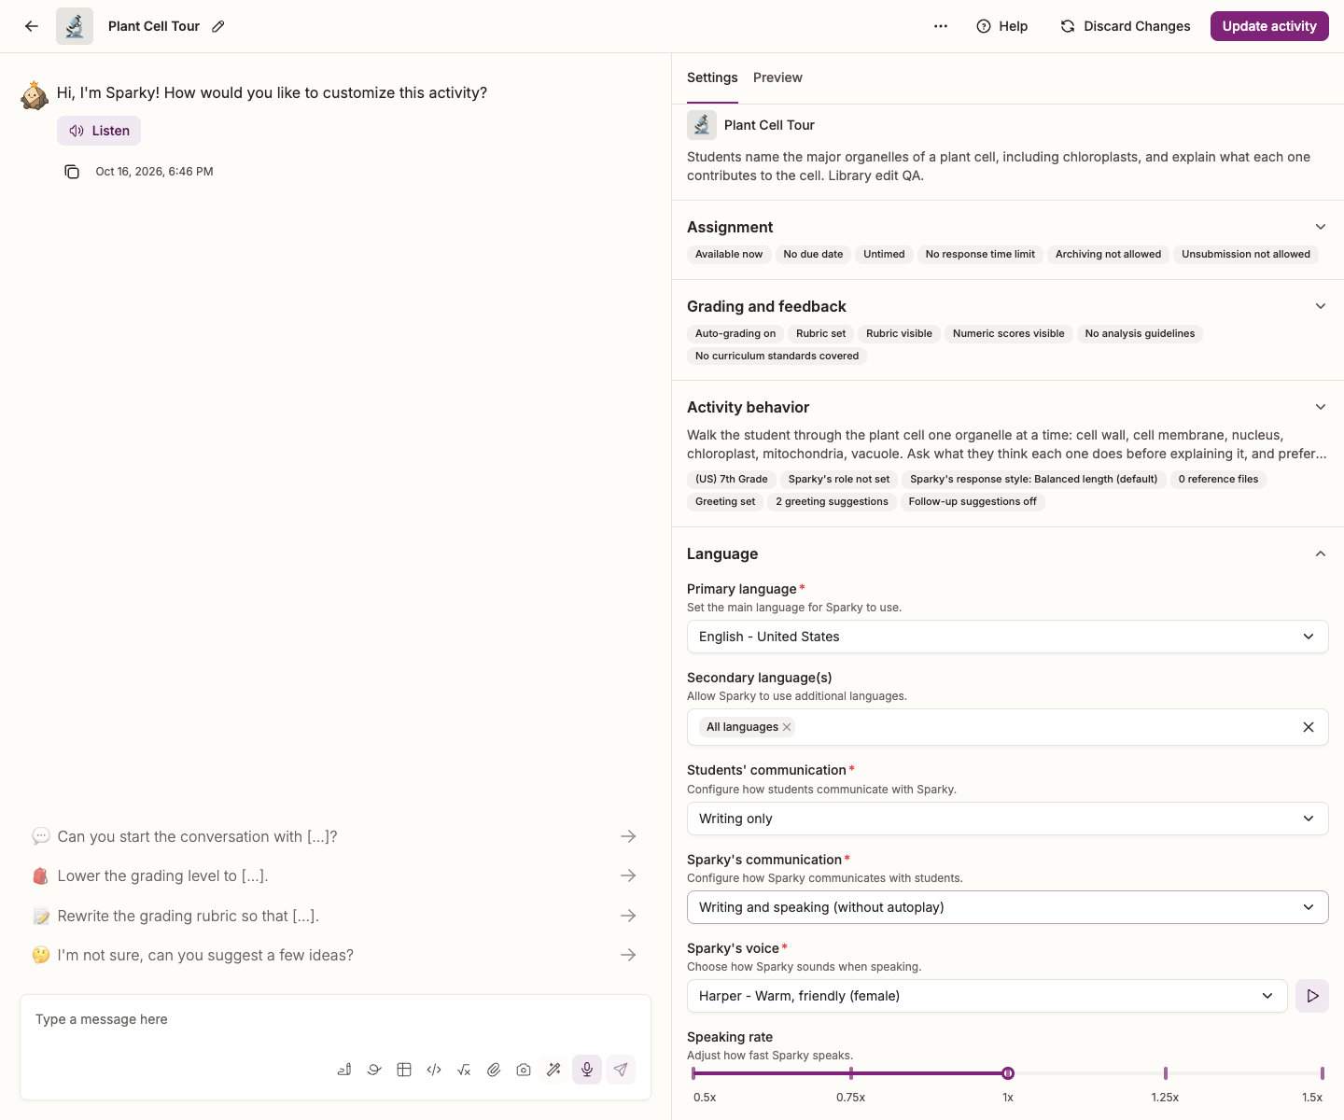Switch to the Preview tab
The image size is (1344, 1120).
[x=777, y=77]
